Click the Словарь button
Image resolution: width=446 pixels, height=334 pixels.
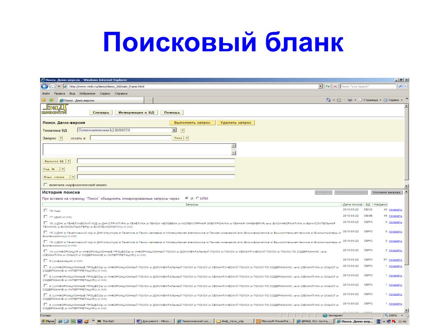pos(101,113)
